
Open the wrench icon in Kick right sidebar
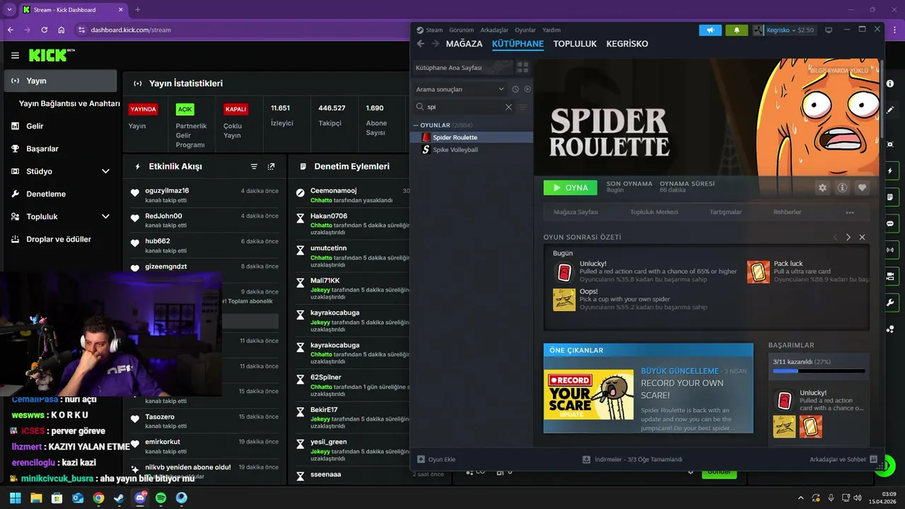pos(890,303)
